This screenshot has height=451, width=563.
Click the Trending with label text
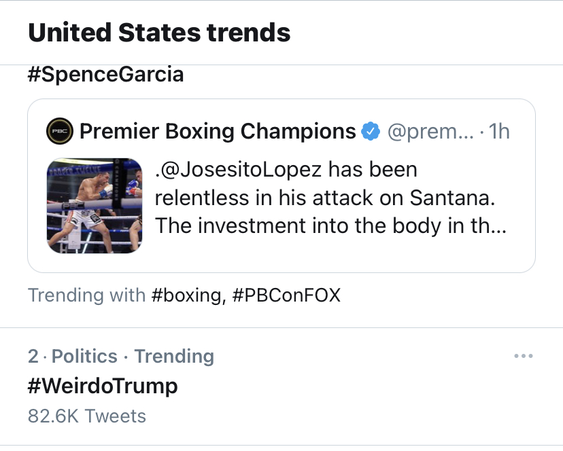click(x=86, y=295)
